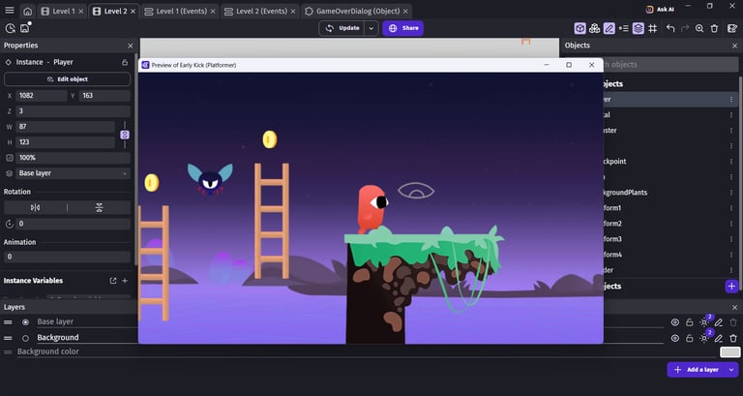
Task: Edit the Y position field
Action: [x=104, y=95]
